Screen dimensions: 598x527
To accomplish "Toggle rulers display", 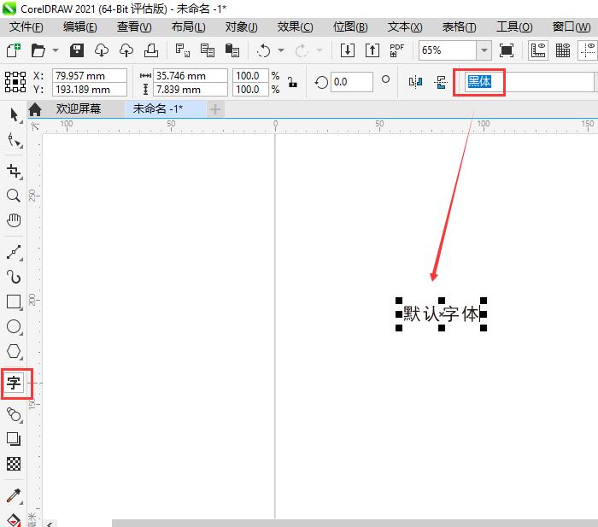I will click(x=537, y=50).
